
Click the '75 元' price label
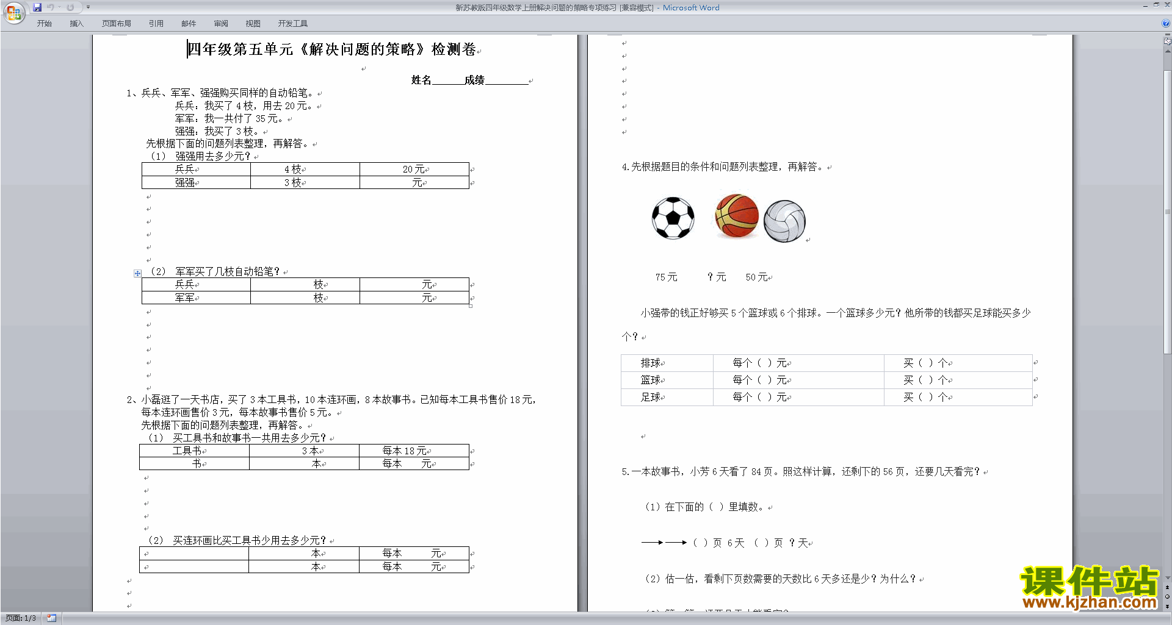[666, 277]
